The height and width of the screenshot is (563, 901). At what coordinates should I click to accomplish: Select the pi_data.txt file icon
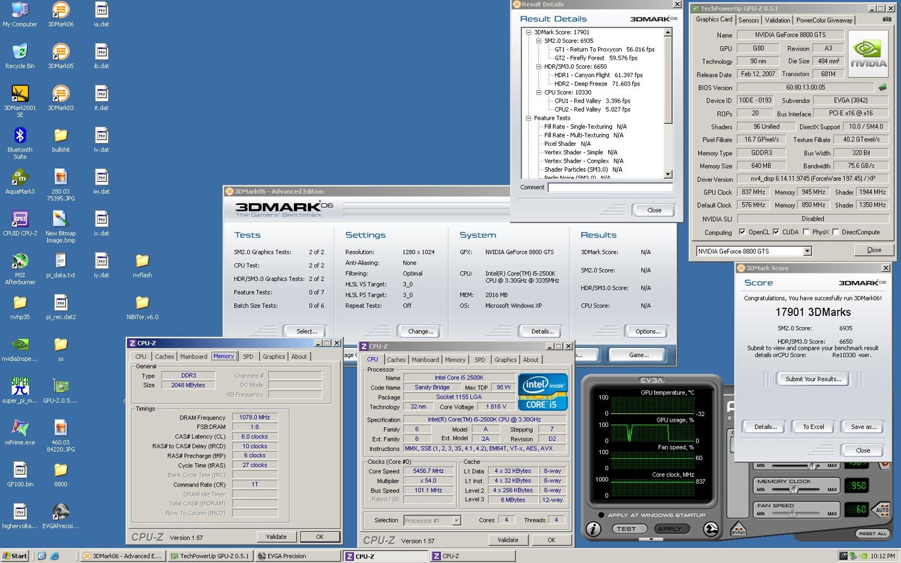(61, 266)
